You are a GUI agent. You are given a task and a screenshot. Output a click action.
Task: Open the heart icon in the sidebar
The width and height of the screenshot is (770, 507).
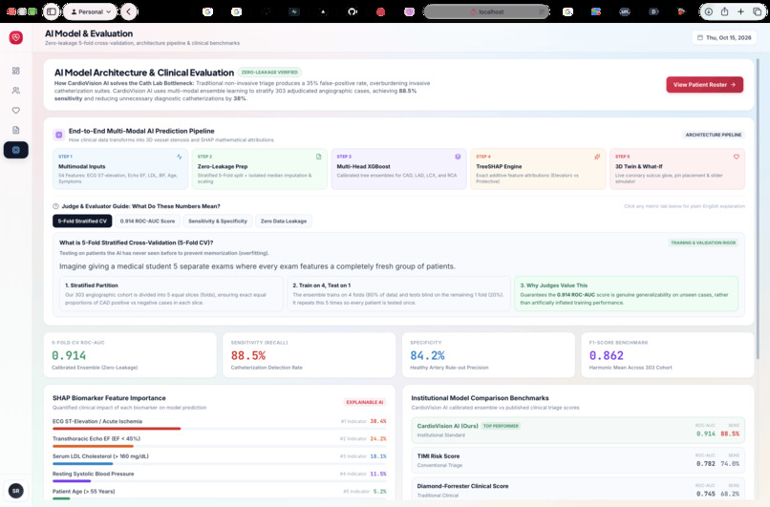click(15, 111)
